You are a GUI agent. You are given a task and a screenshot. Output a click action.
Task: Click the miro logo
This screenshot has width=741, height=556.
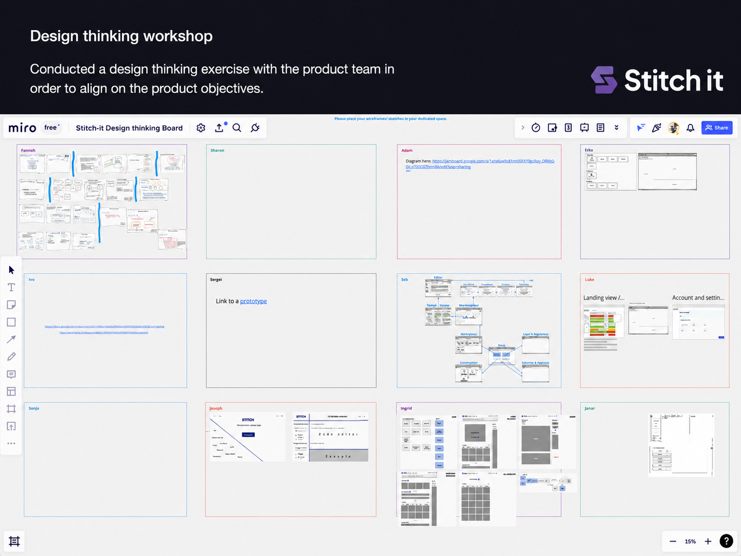point(23,128)
